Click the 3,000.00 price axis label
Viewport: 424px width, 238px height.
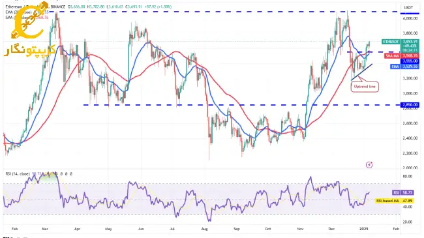[x=410, y=93]
